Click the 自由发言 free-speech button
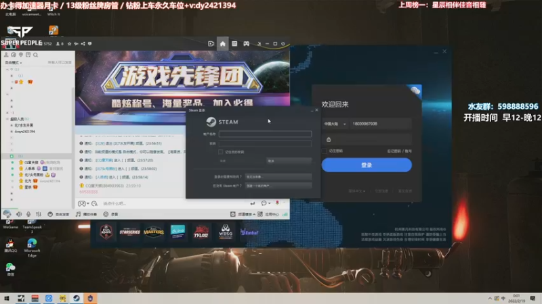The width and height of the screenshot is (542, 304). point(58,214)
